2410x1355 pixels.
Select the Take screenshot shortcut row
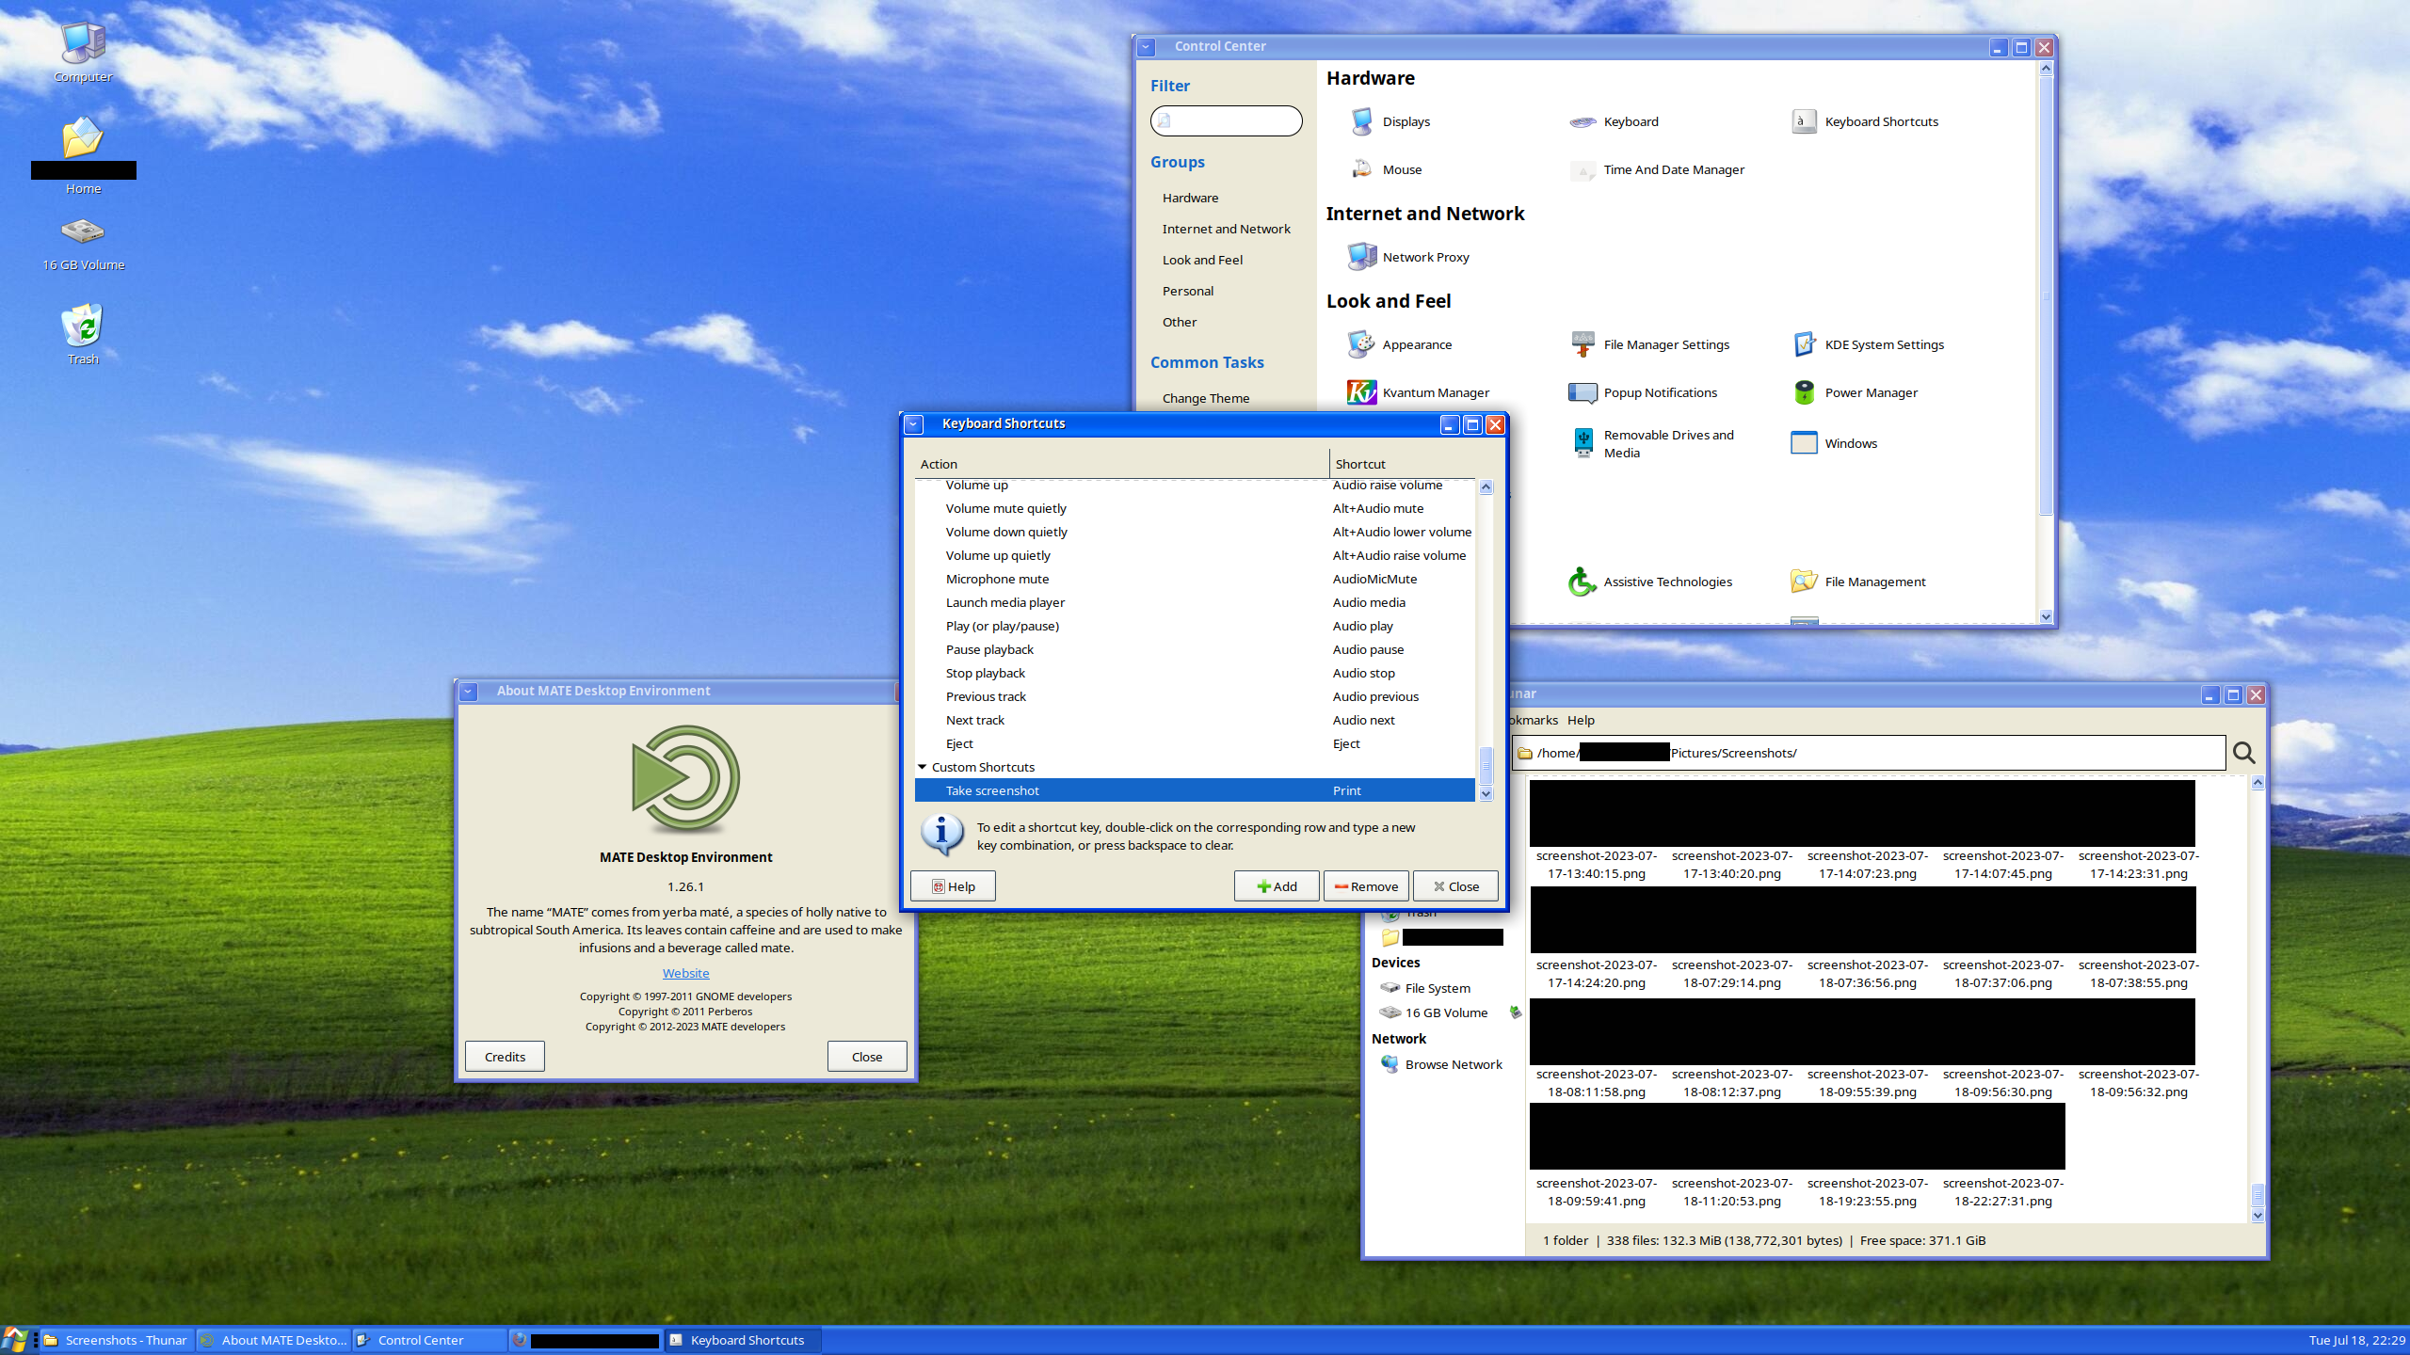click(x=1195, y=790)
